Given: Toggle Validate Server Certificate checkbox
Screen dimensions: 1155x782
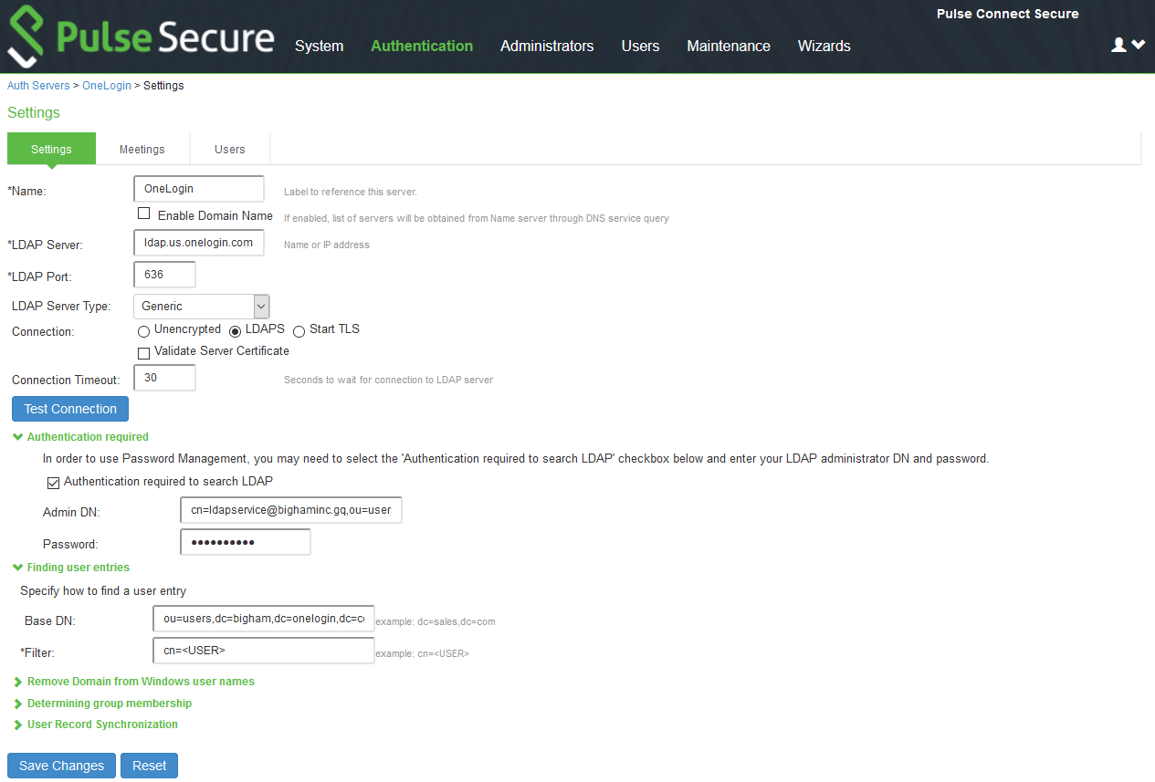Looking at the screenshot, I should pos(143,352).
